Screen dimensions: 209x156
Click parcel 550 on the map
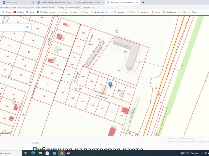(x=52, y=73)
